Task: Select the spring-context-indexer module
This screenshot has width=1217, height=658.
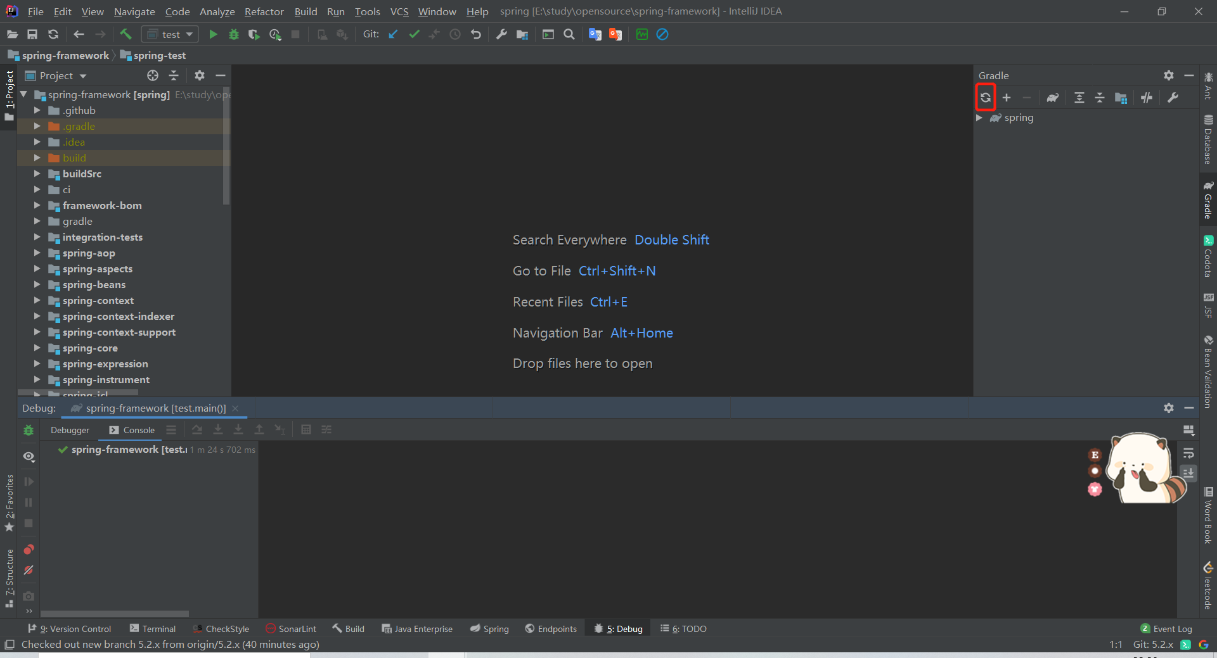Action: [119, 316]
